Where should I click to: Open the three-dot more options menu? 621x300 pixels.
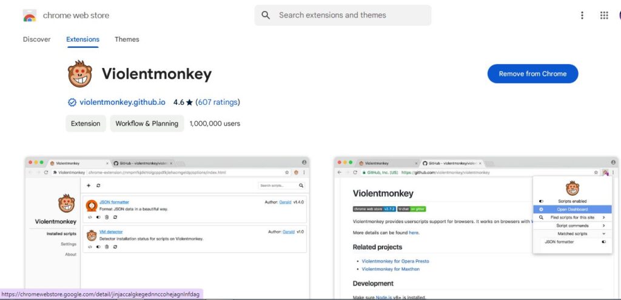(582, 15)
